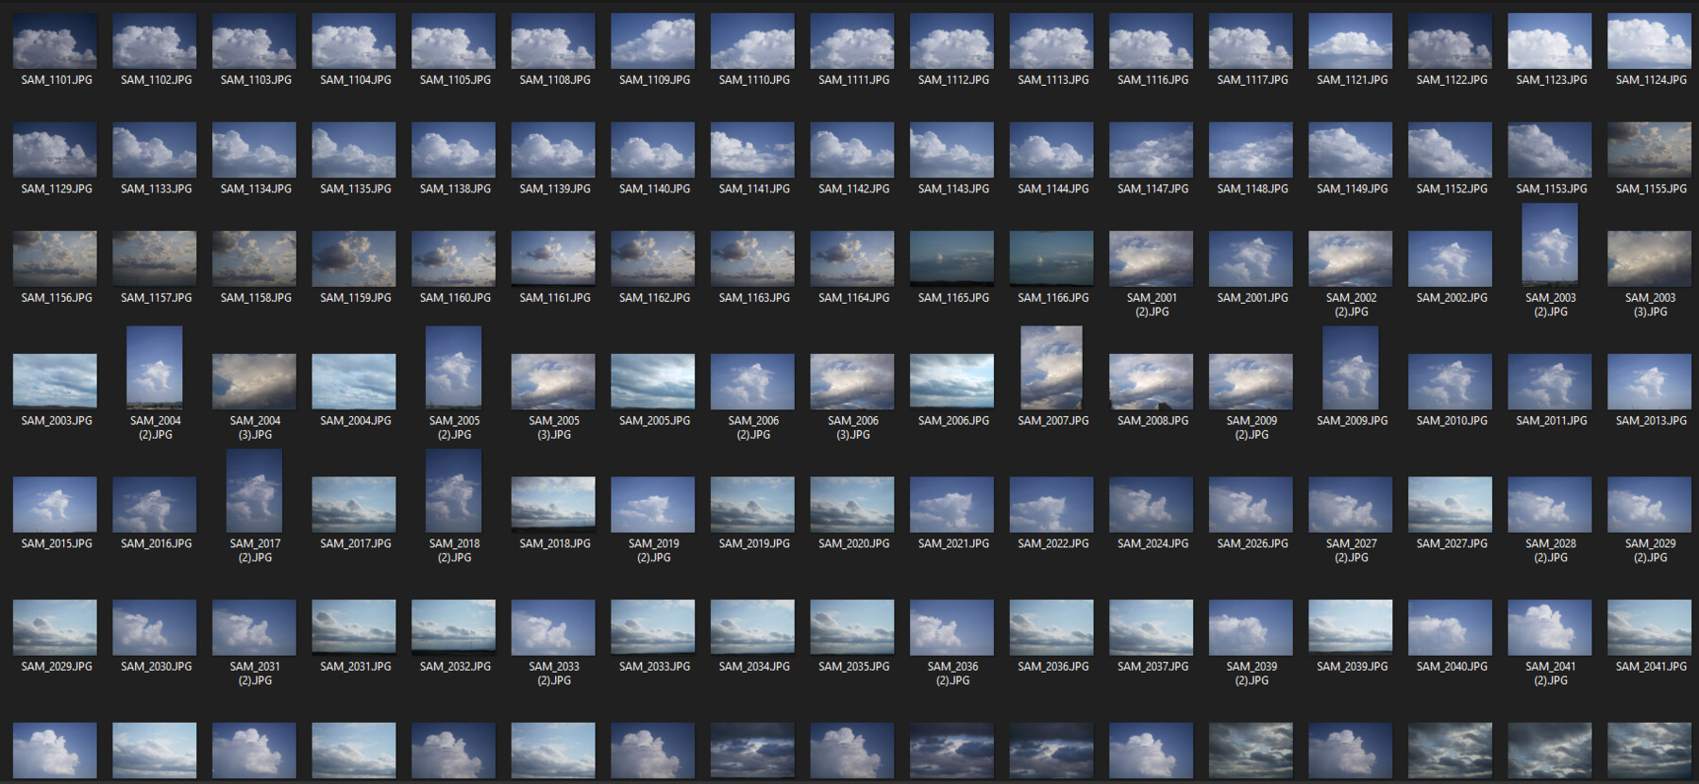The image size is (1699, 784).
Task: Click the label SAM_1152.JPG
Action: [1452, 189]
